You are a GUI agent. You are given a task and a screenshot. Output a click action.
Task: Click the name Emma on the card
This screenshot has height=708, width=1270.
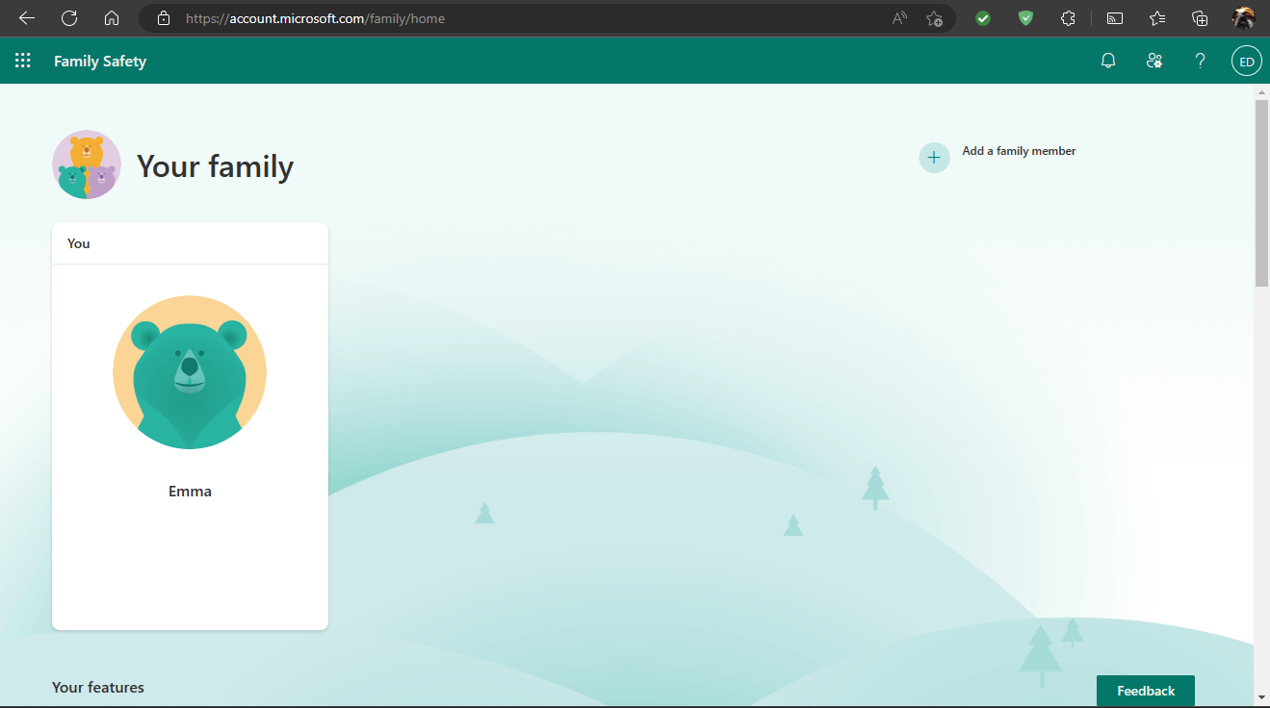pos(190,492)
